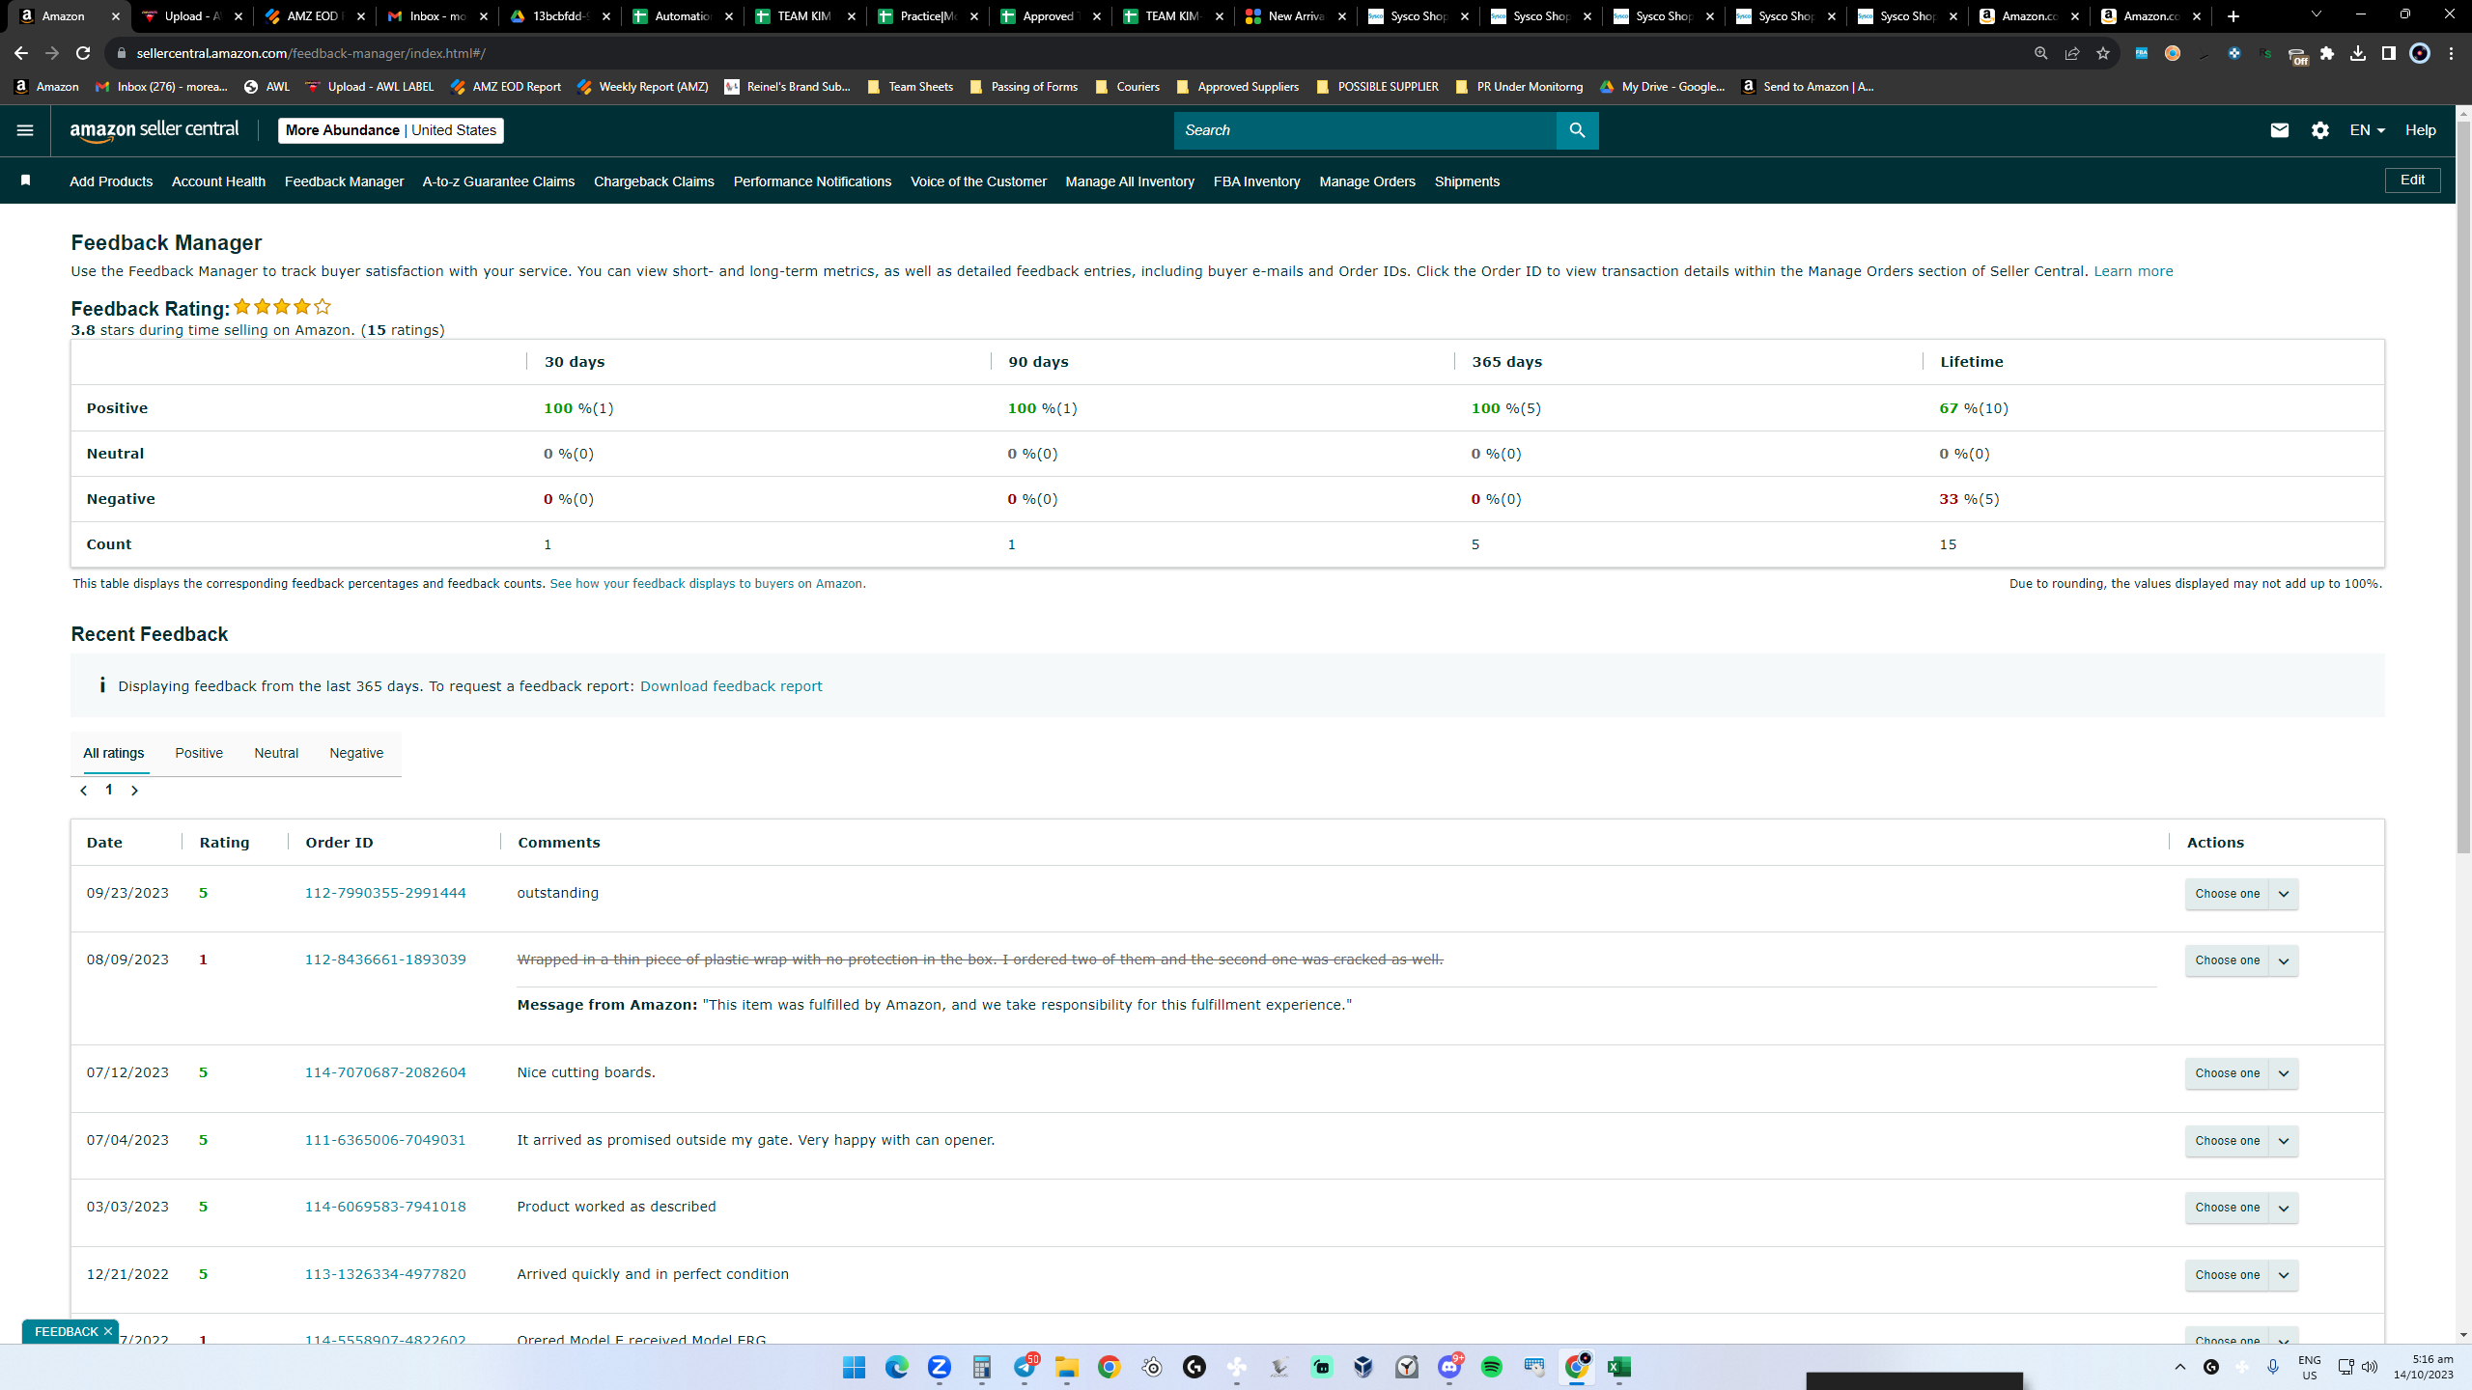Open EN language dropdown

click(x=2367, y=130)
